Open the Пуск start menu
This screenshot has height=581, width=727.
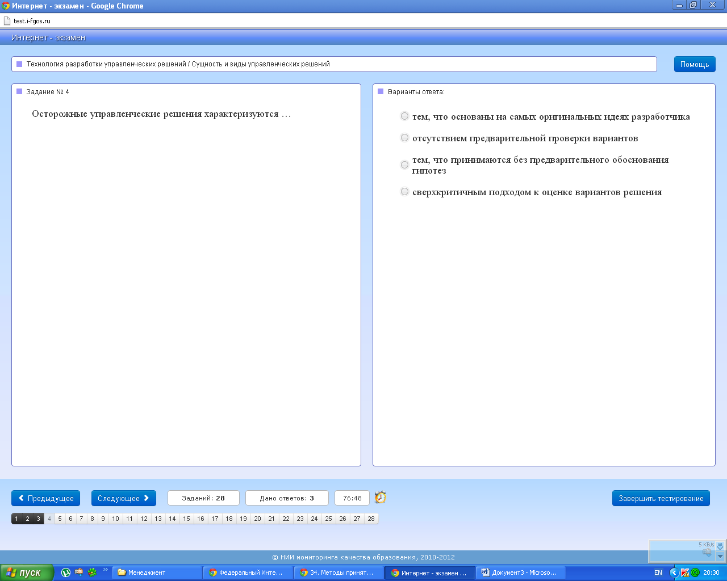pos(27,572)
